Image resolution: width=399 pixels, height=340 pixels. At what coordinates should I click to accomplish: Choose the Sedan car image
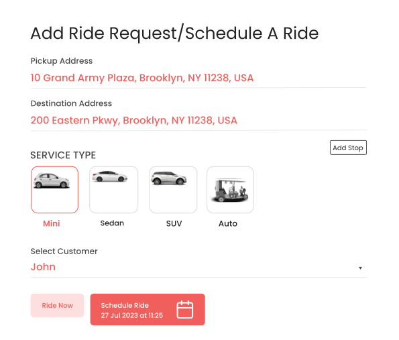click(110, 176)
